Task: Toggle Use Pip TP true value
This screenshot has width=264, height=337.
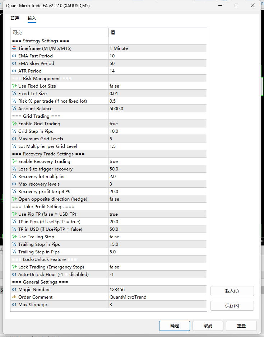Action: tap(157, 214)
